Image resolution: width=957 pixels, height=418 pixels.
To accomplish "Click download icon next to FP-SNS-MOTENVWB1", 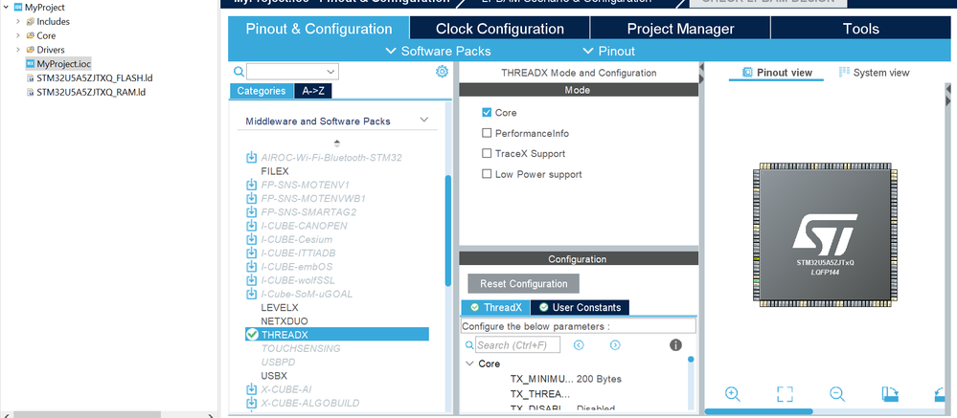I will [x=251, y=198].
